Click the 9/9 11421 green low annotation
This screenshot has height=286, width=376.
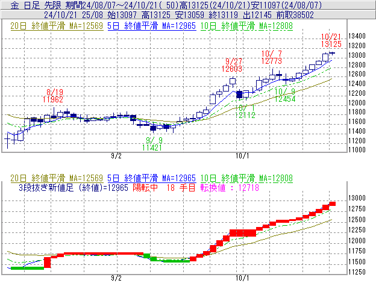[152, 144]
